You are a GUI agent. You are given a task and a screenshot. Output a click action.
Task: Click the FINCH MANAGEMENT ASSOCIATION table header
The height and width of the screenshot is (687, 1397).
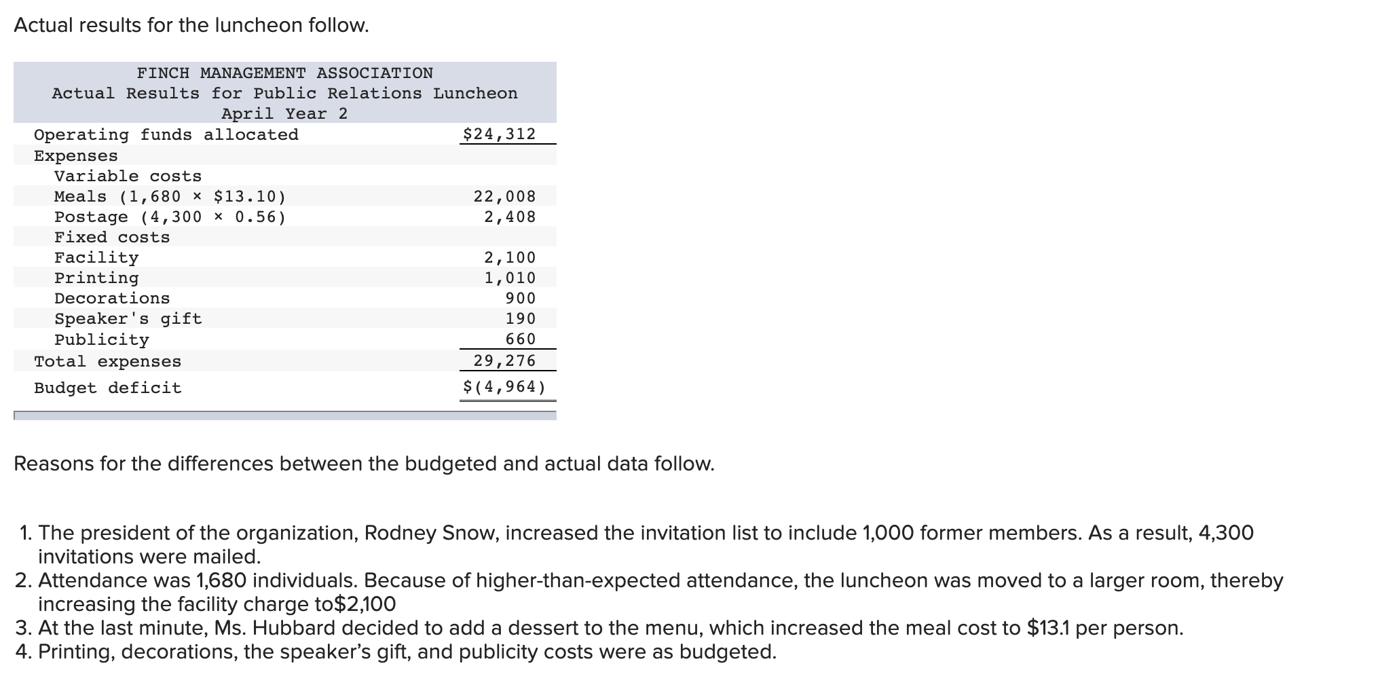pos(285,73)
